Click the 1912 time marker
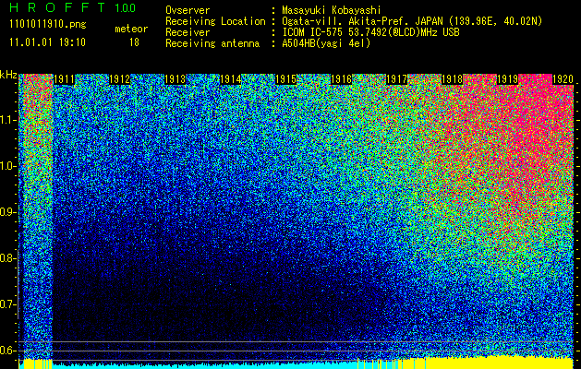This screenshot has height=369, width=581. coord(120,79)
